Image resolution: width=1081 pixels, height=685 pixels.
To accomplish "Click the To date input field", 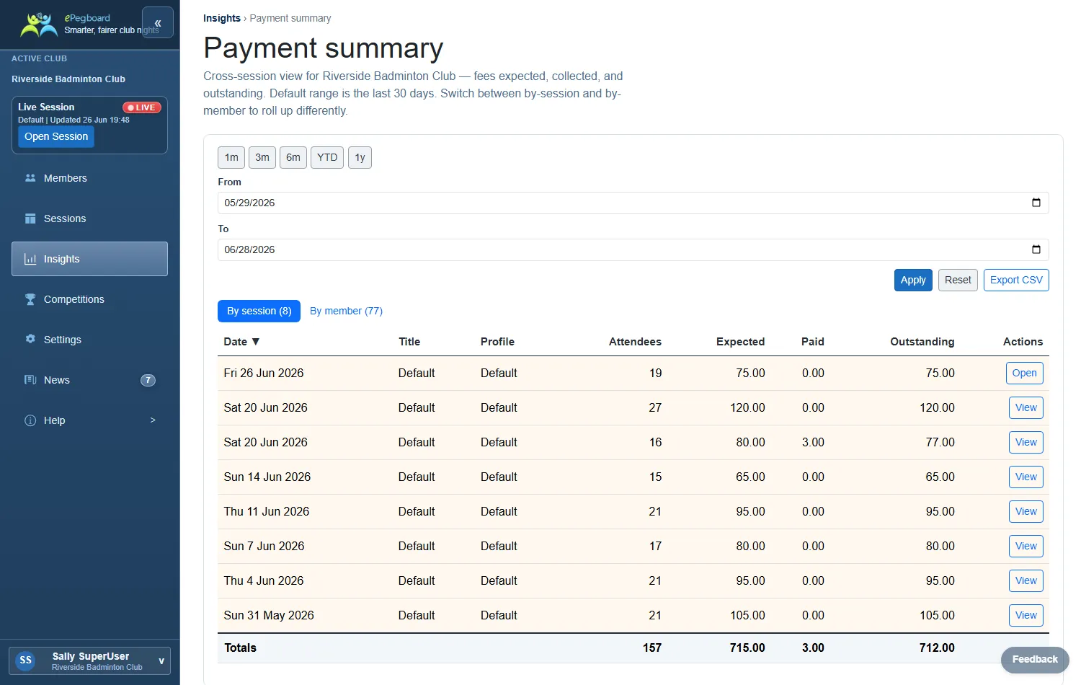I will pos(633,249).
